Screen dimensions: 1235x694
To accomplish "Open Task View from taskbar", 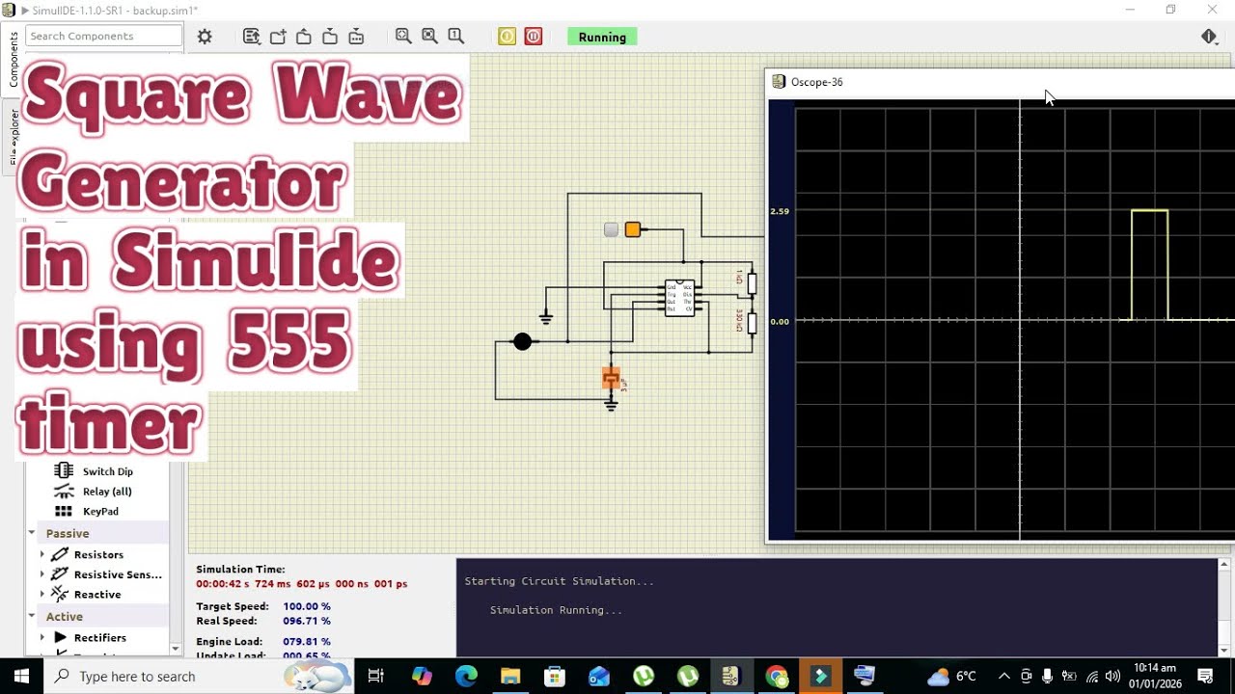I will [x=376, y=676].
